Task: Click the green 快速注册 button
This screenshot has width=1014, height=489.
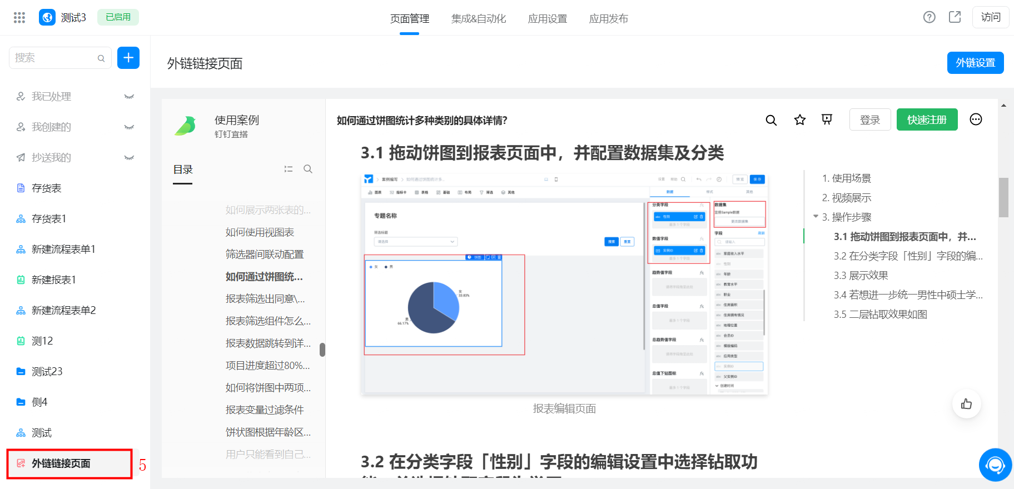Action: [x=927, y=119]
